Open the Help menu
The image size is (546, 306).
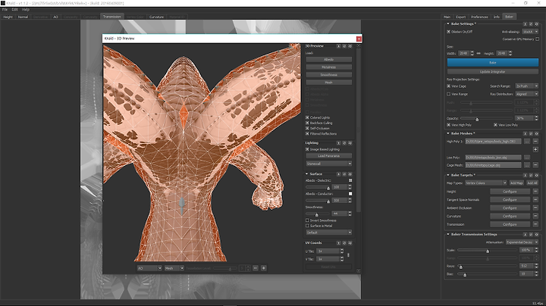[x=26, y=10]
